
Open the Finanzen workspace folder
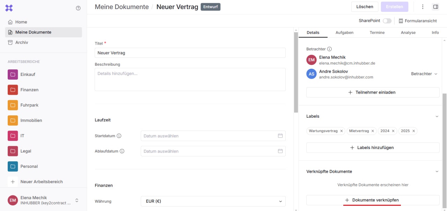point(29,90)
